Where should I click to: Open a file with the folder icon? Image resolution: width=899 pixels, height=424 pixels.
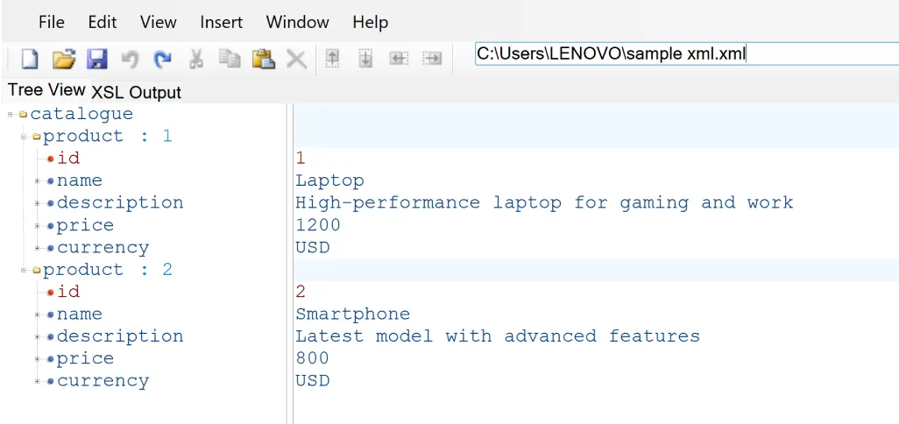pyautogui.click(x=64, y=59)
